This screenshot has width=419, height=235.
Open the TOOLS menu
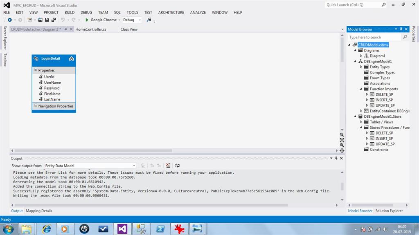(132, 13)
